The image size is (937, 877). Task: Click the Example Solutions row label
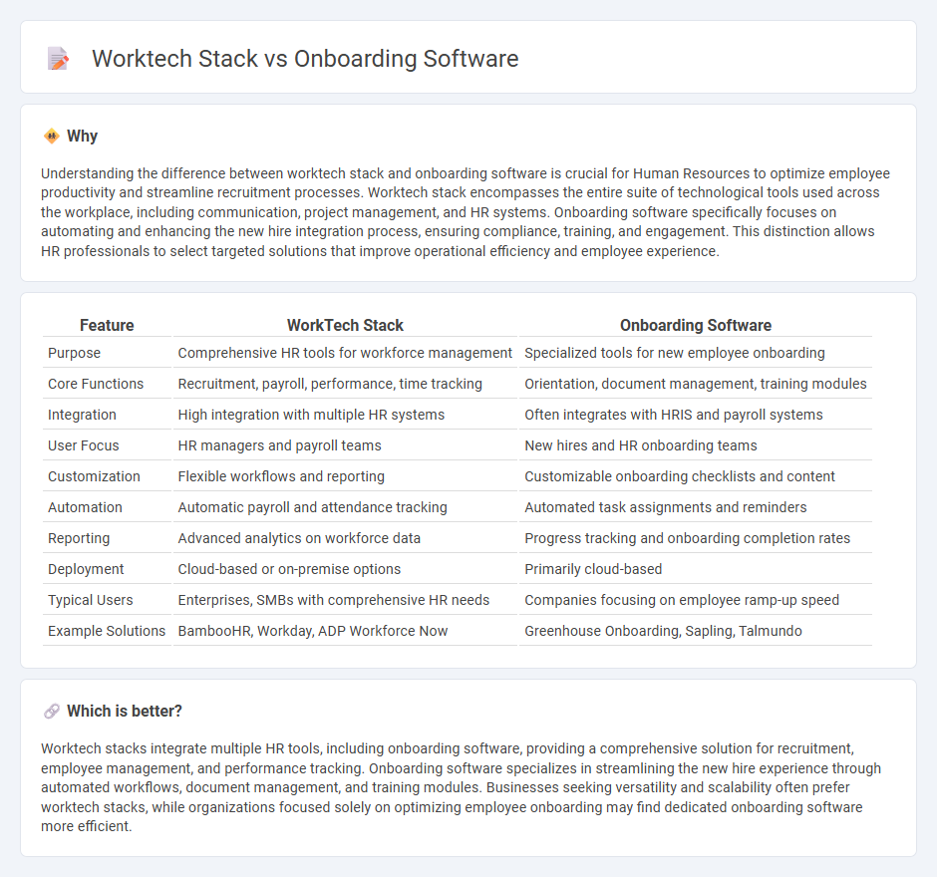point(107,631)
